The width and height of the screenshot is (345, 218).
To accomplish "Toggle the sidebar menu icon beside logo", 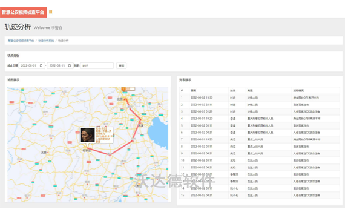I will point(50,12).
